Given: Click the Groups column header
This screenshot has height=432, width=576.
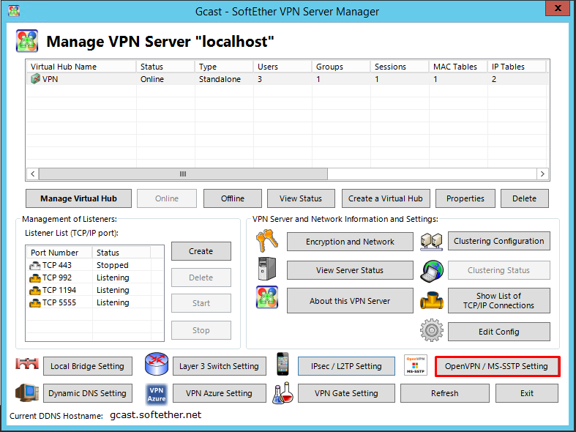Looking at the screenshot, I should point(341,67).
